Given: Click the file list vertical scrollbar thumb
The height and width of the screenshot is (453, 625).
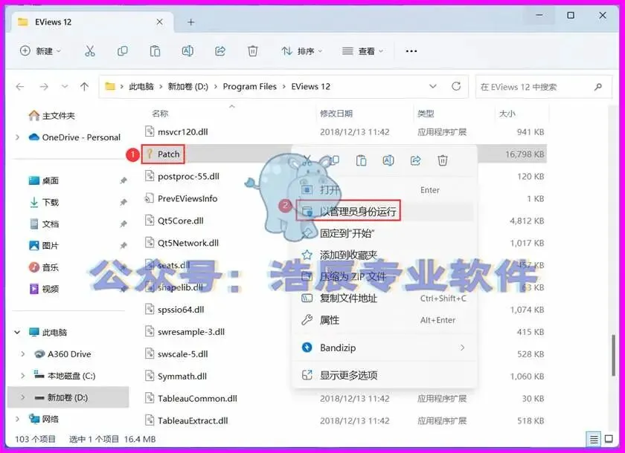Looking at the screenshot, I should pyautogui.click(x=614, y=355).
